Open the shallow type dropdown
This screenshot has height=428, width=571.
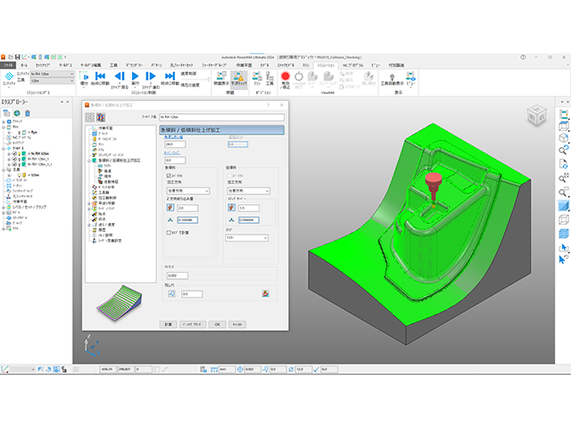pos(247,238)
